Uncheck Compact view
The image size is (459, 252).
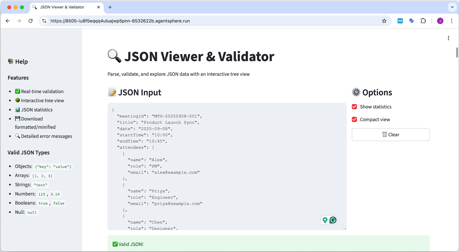(354, 119)
